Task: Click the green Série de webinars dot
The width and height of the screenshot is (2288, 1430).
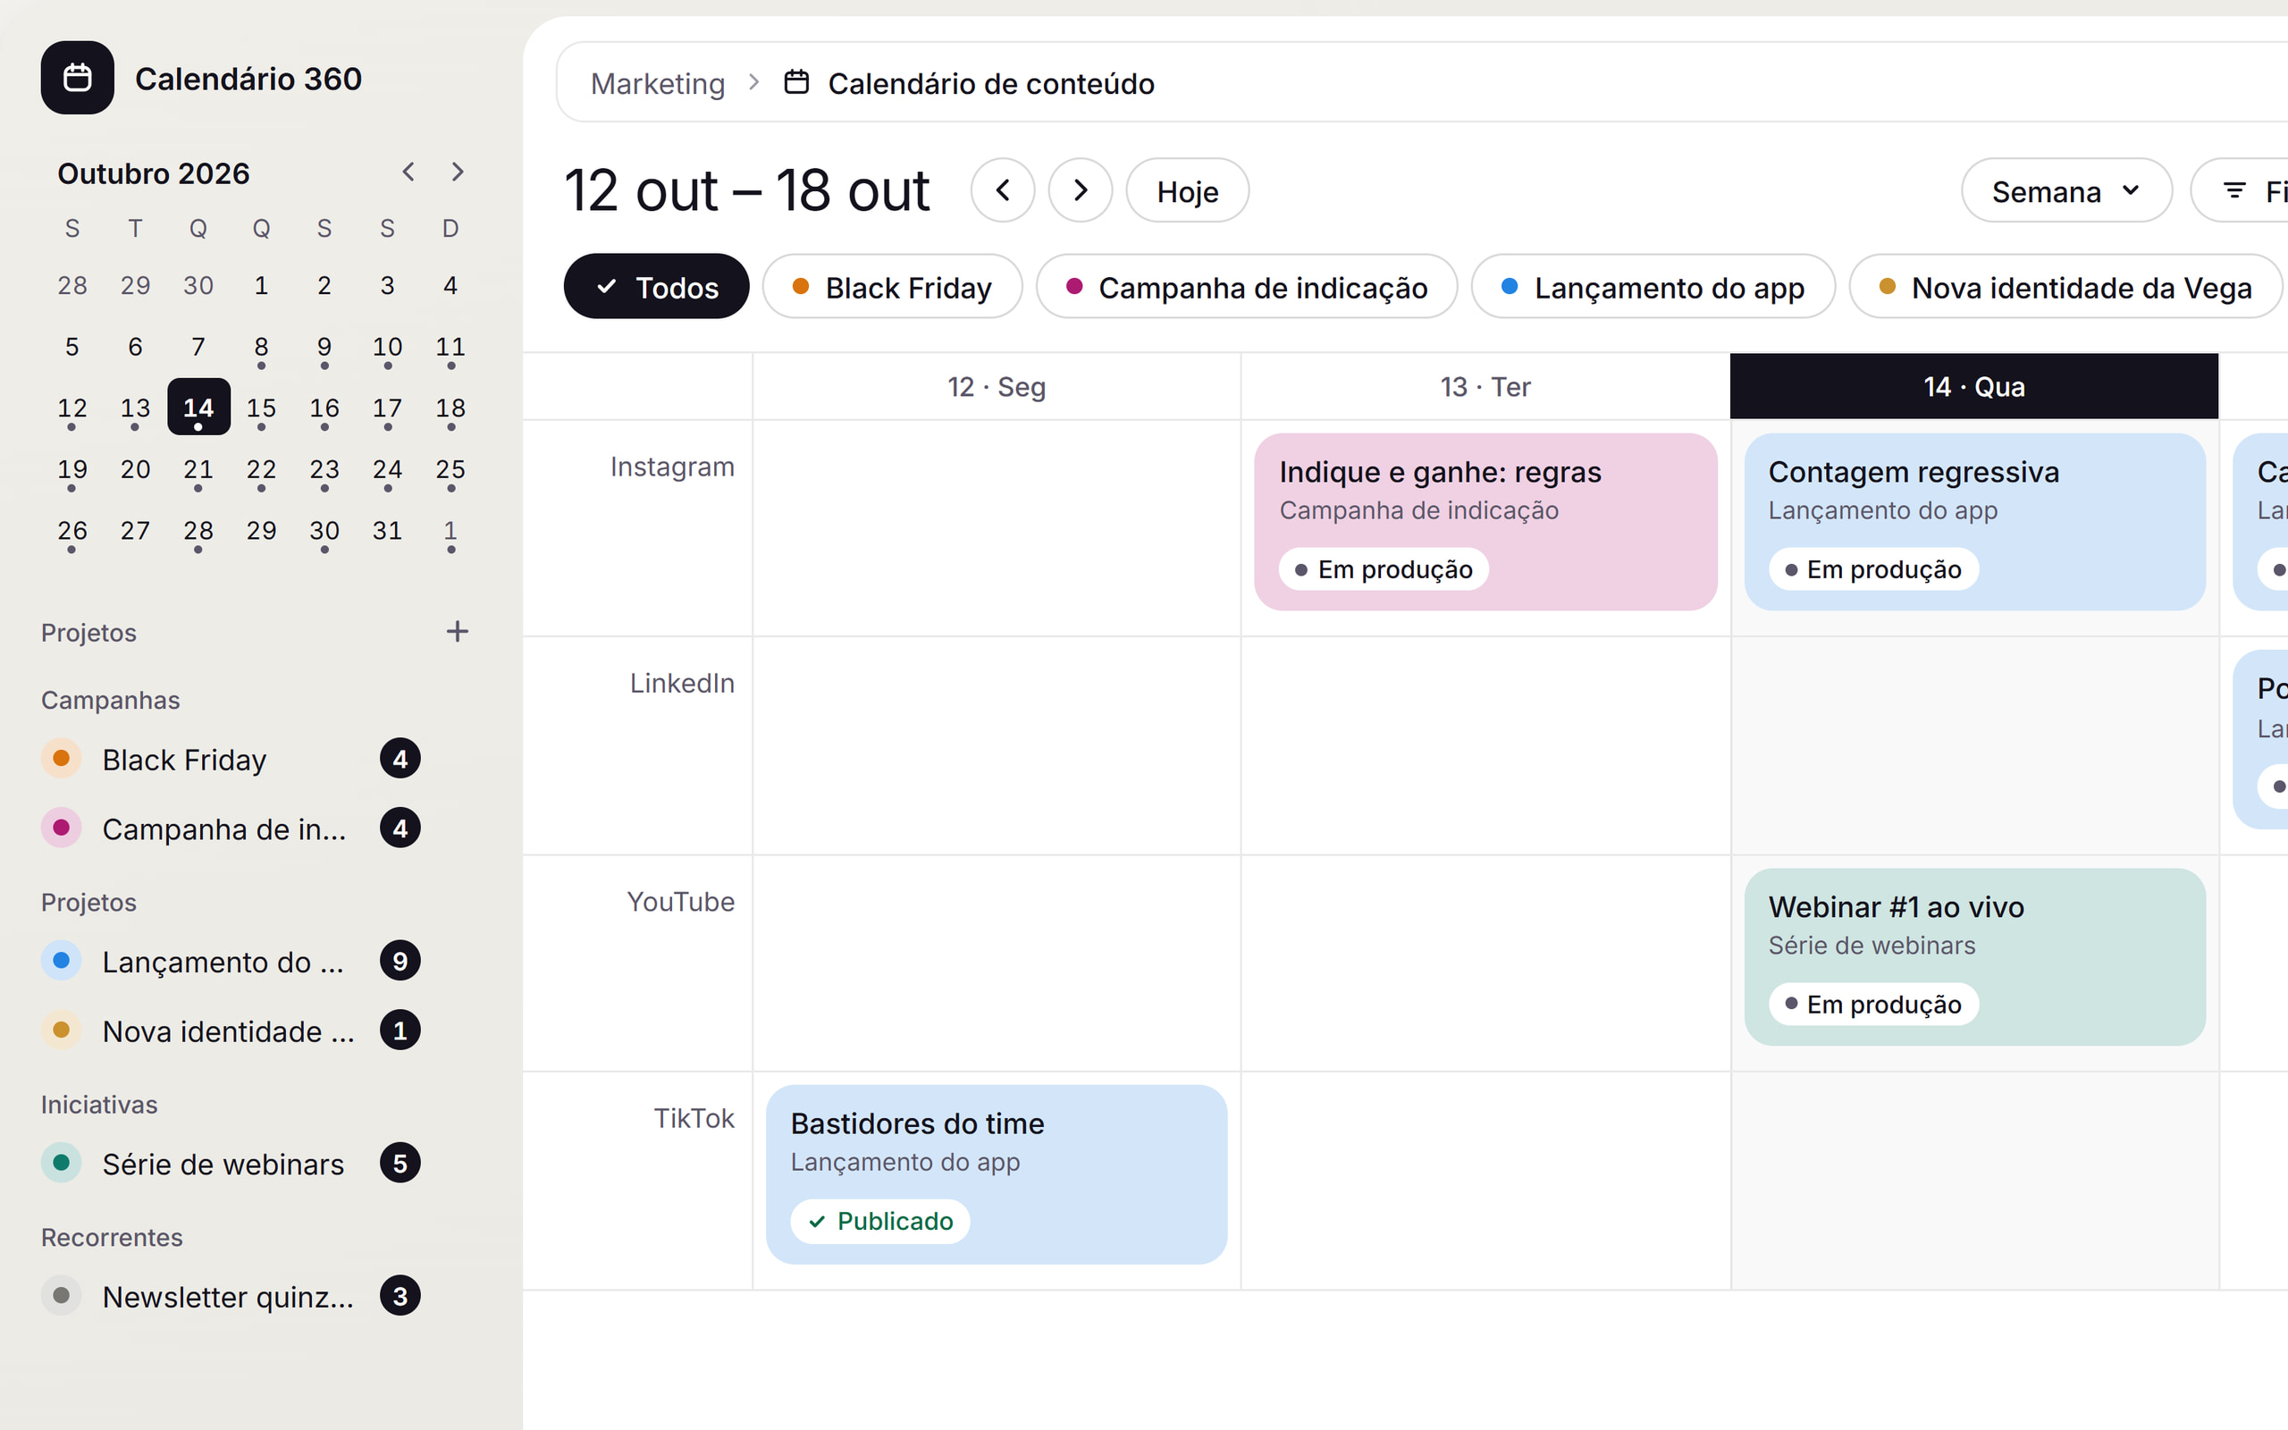Action: coord(62,1164)
